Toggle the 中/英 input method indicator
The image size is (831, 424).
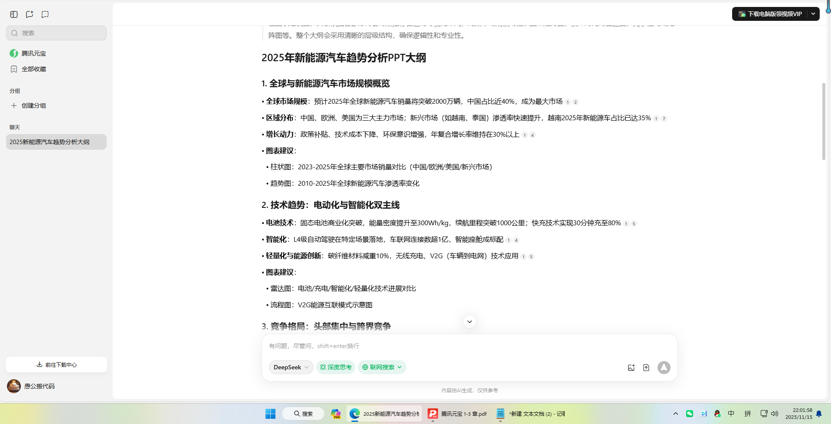click(x=731, y=414)
